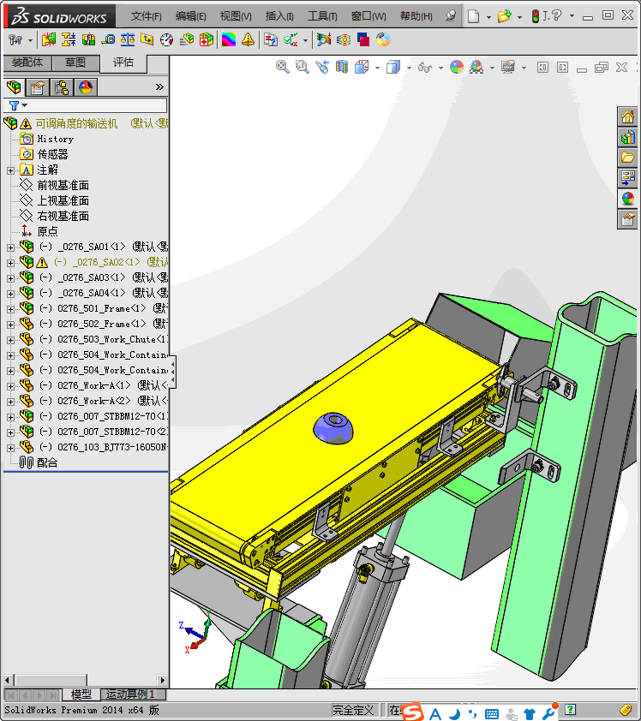641x721 pixels.
Task: Open the 工具(T) menu
Action: click(322, 16)
